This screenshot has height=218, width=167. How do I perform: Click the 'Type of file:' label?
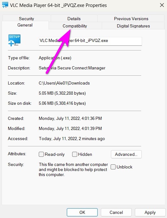coord(19,58)
